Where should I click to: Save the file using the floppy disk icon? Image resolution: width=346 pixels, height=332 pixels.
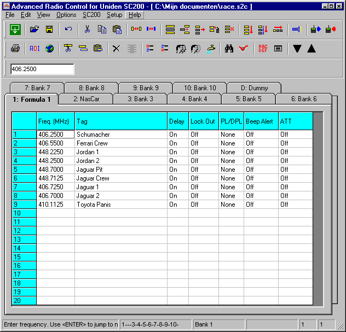point(49,30)
